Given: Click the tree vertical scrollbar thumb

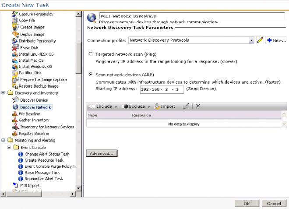Looking at the screenshot, I should pyautogui.click(x=78, y=58).
